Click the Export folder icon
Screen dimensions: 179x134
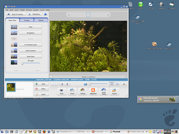point(114,90)
